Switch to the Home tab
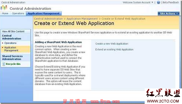Viewport: 182px width, 104px height. click(x=5, y=13)
